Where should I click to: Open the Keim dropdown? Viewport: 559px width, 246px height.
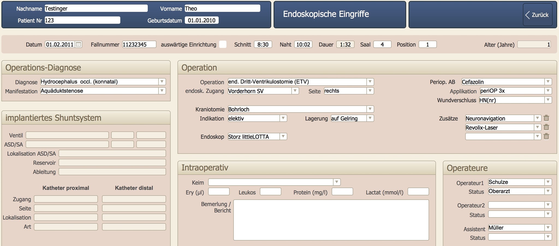click(x=337, y=182)
